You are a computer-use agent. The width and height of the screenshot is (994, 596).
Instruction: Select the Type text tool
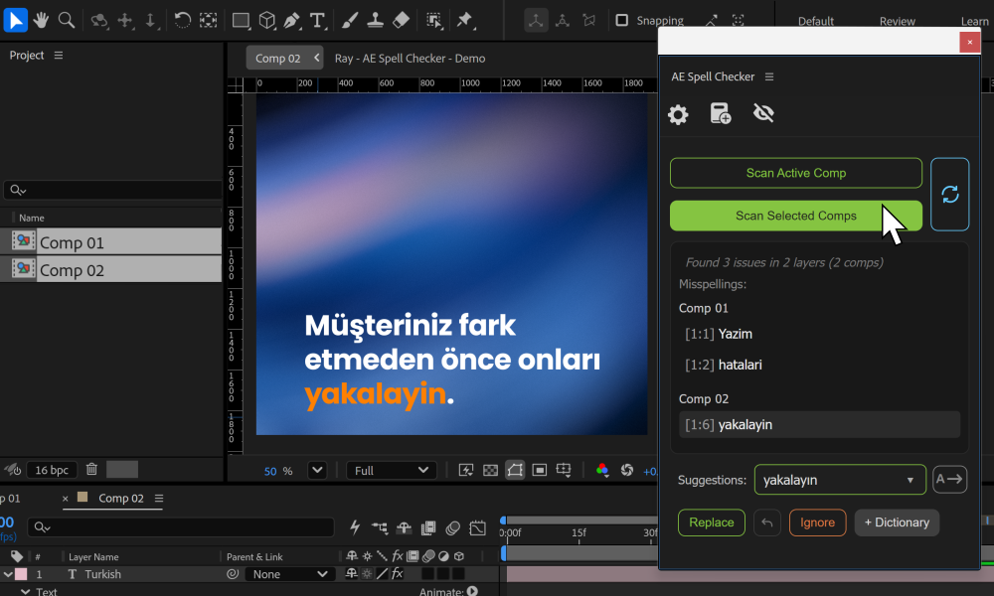[317, 21]
